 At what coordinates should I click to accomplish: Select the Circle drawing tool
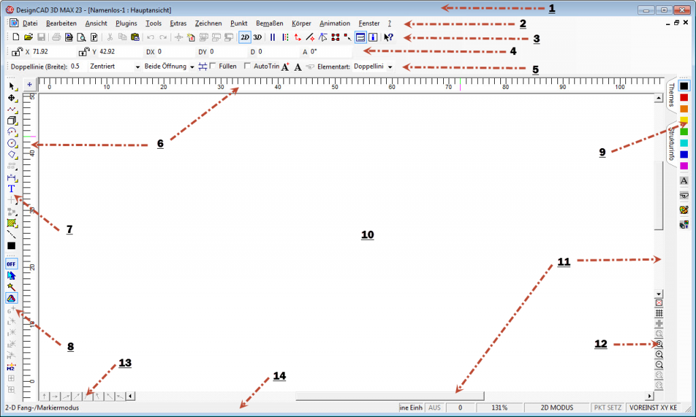coord(12,143)
